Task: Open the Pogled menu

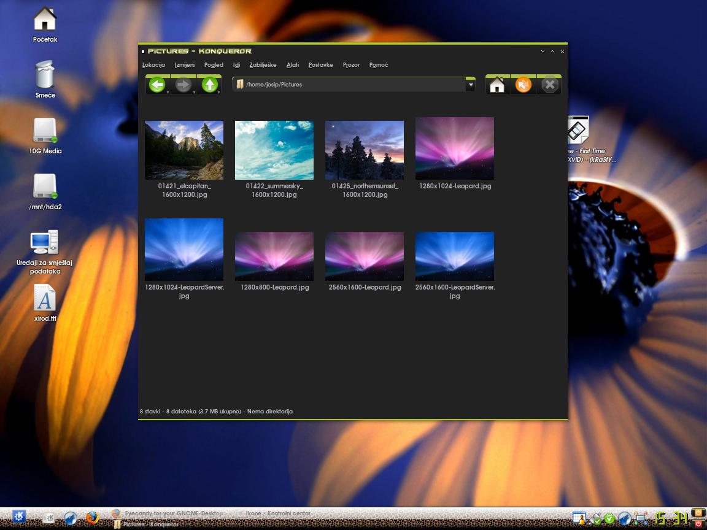Action: click(x=214, y=65)
